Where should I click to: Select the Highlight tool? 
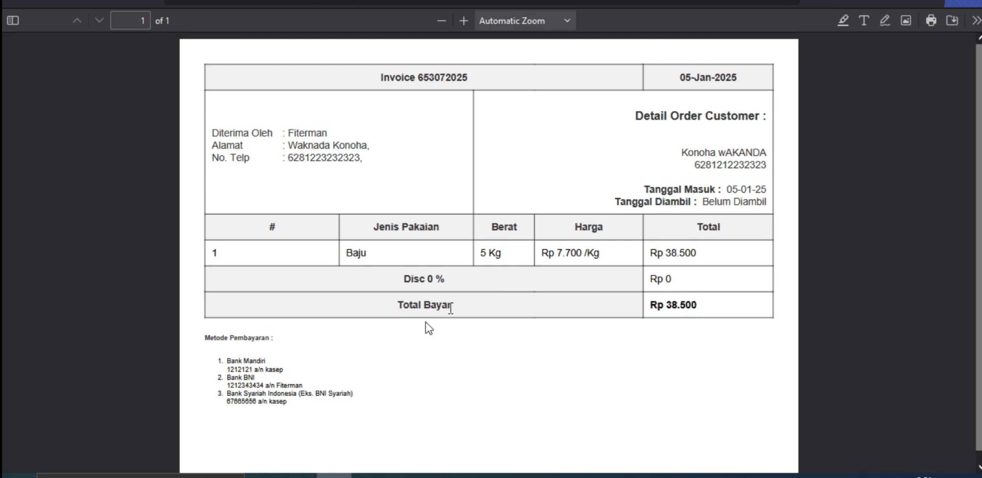843,20
